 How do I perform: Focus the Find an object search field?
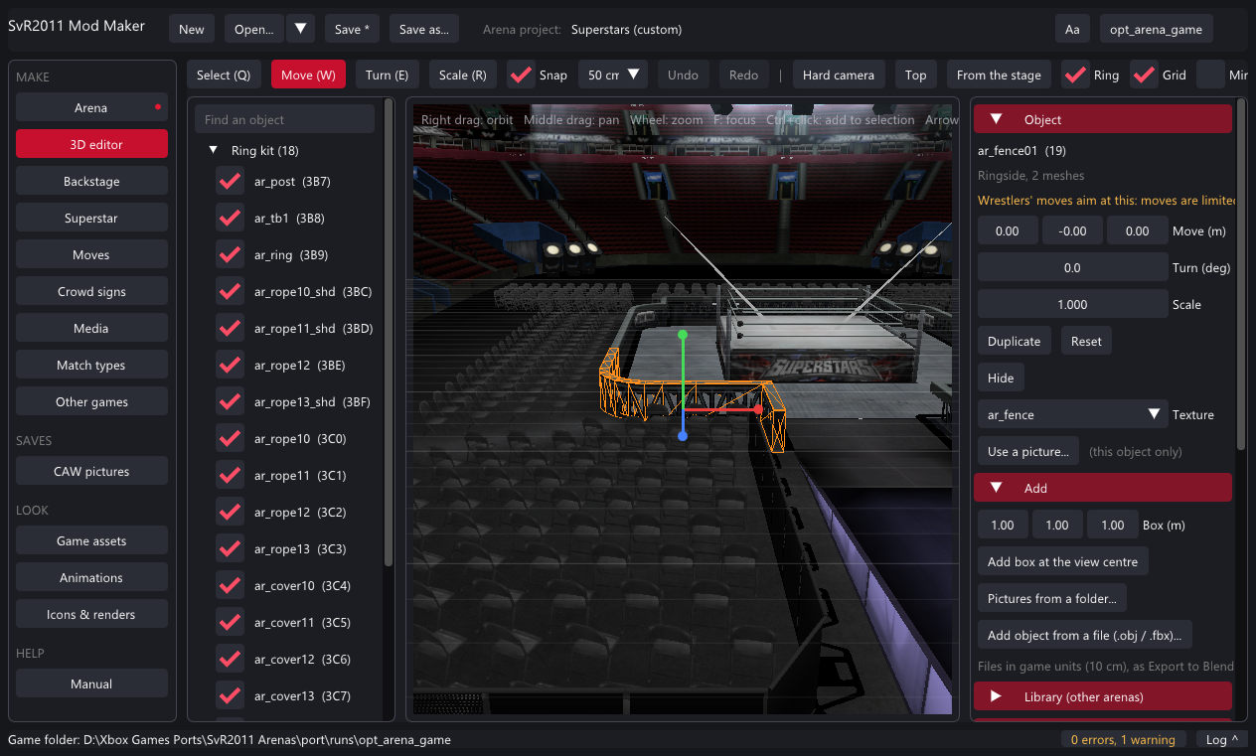tap(284, 119)
